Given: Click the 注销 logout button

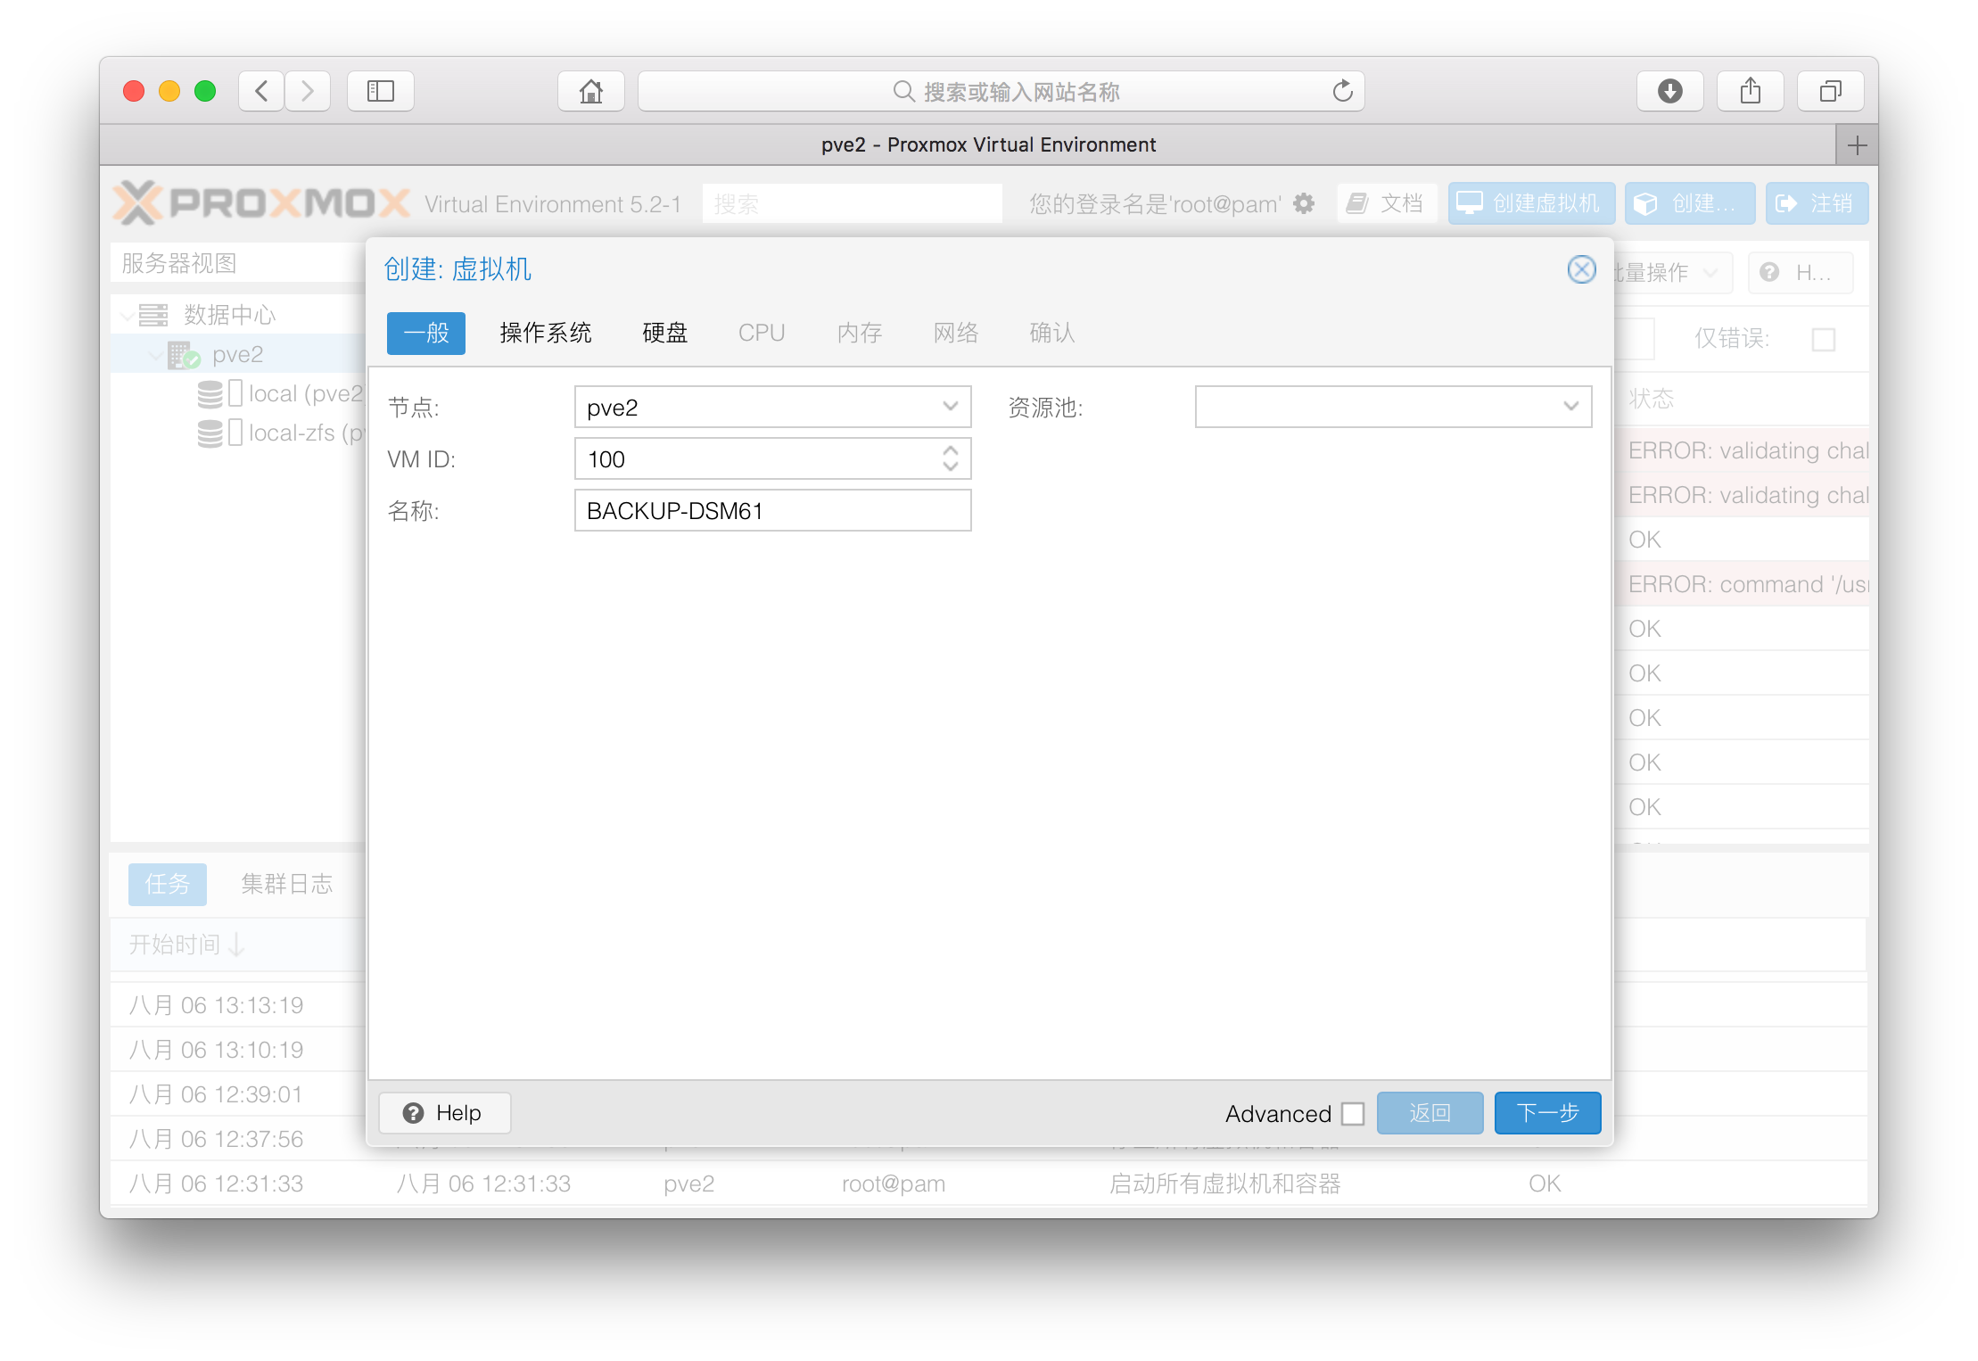Looking at the screenshot, I should (1817, 203).
